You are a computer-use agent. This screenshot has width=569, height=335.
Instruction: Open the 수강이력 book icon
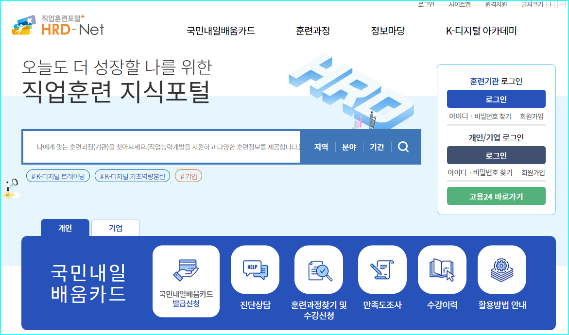(442, 270)
